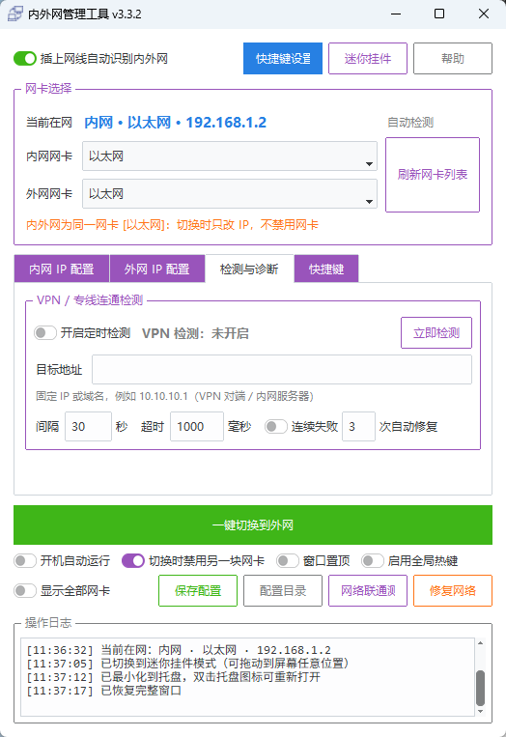Click orange warning 内外网为同一网卡 text
This screenshot has height=737, width=506.
point(173,225)
